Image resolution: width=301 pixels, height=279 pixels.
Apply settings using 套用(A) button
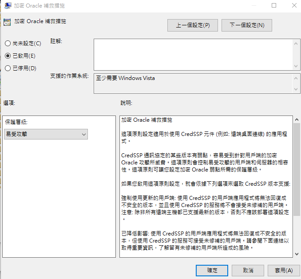tap(284, 270)
